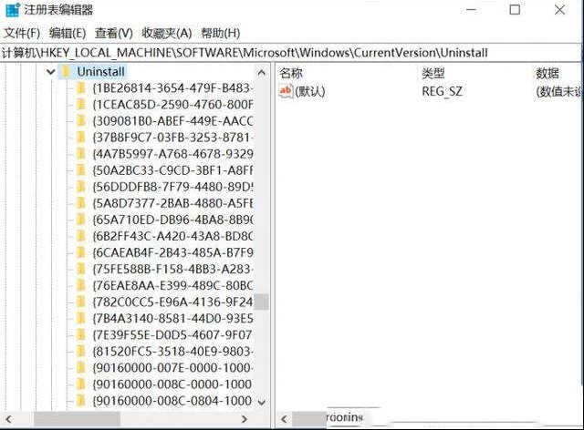This screenshot has height=430, width=584.
Task: Select key {782C0CC5-E96A-4136-9F24
Action: (x=172, y=302)
